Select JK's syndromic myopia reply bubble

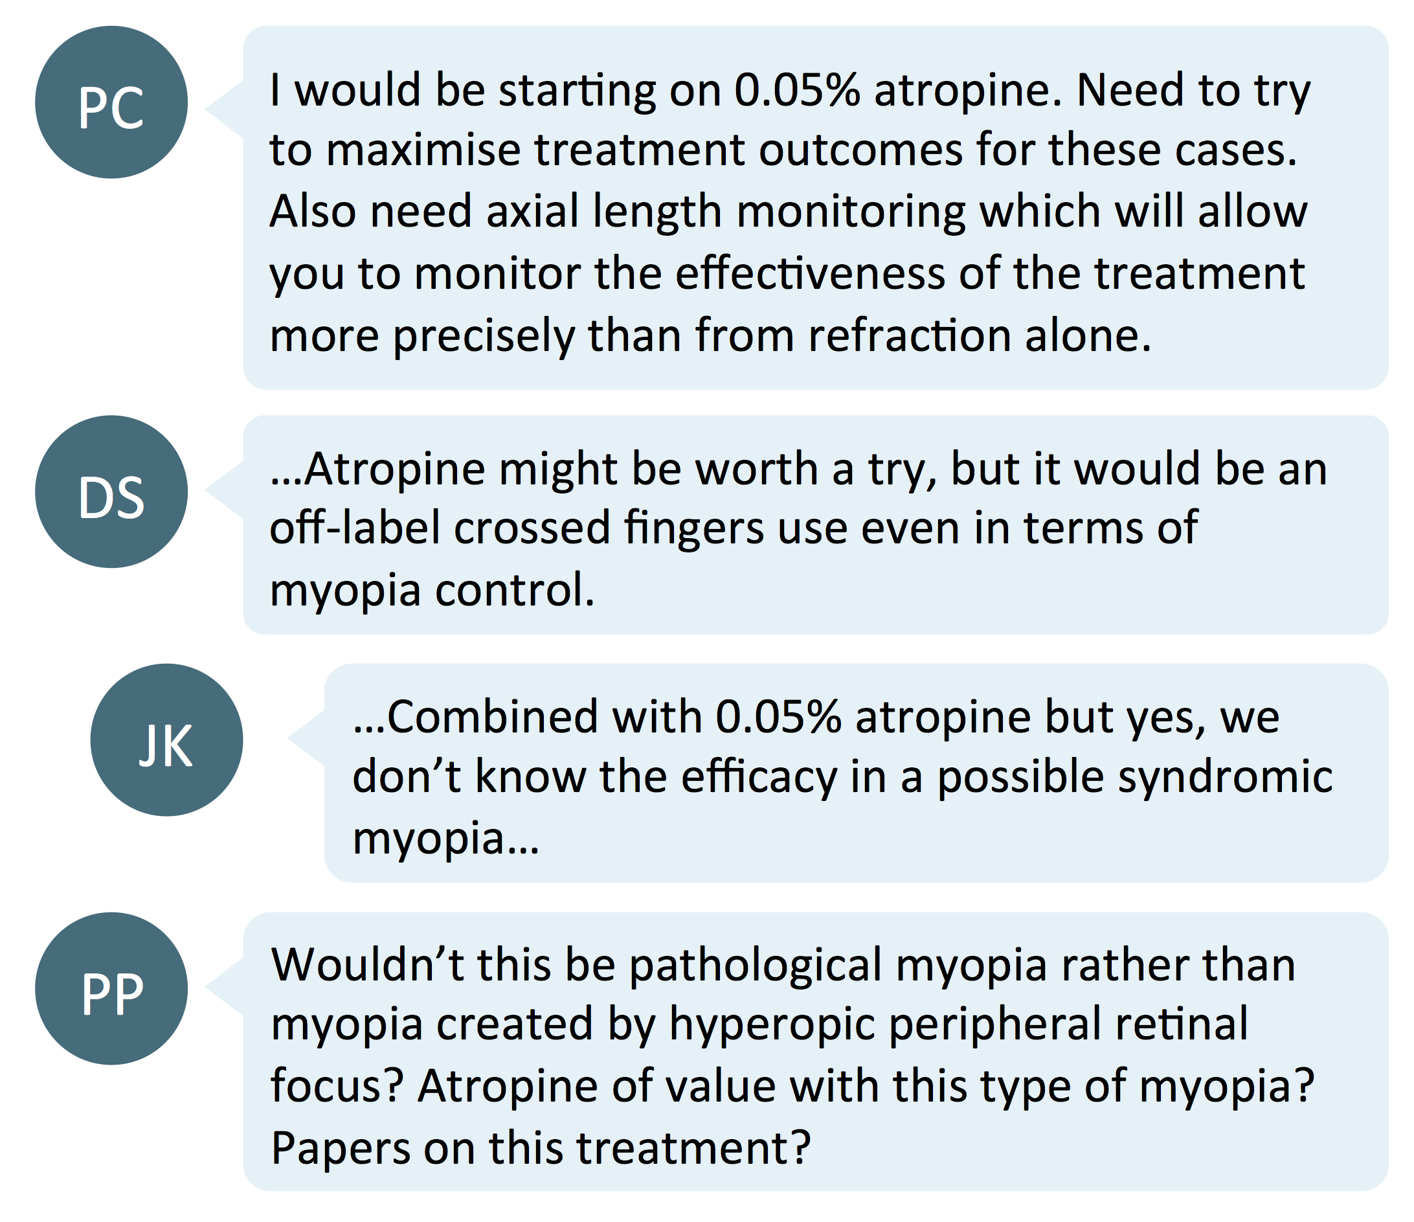click(x=856, y=773)
